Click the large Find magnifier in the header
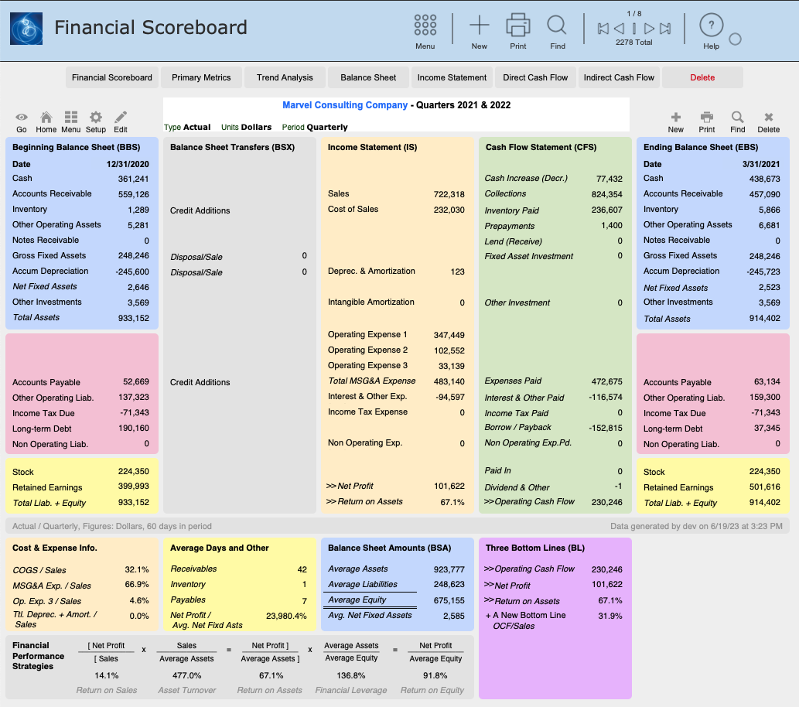The image size is (799, 707). [557, 25]
